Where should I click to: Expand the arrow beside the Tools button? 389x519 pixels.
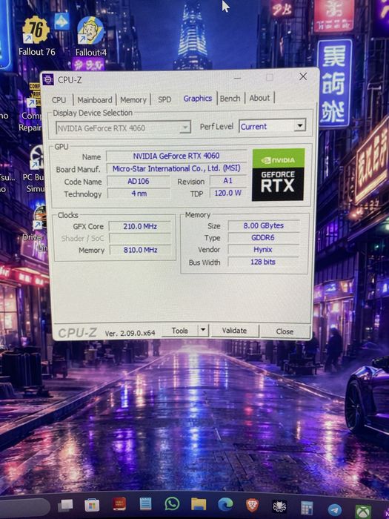coord(203,330)
